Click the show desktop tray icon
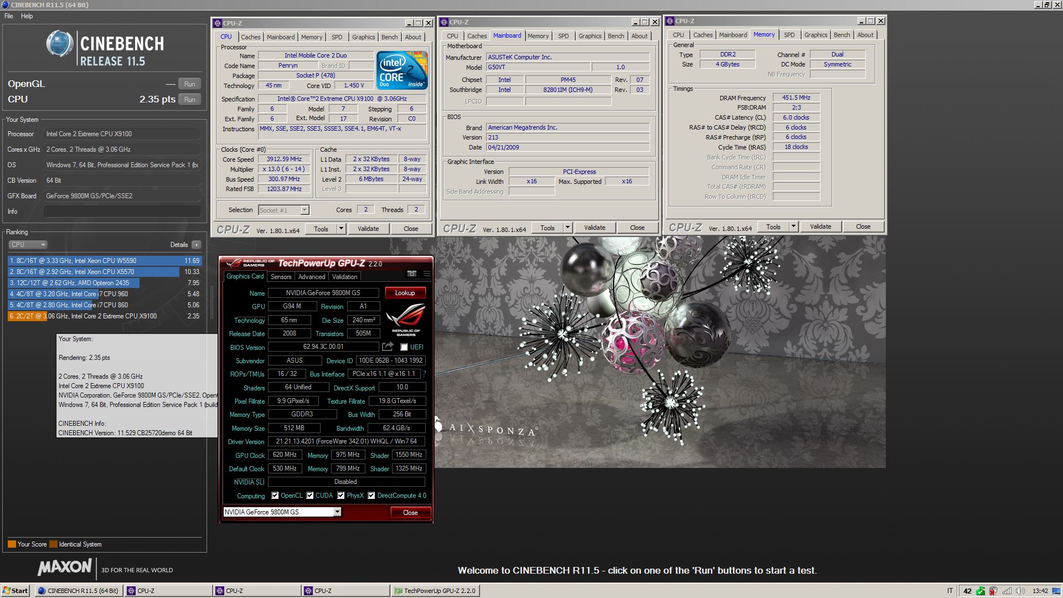 [x=1056, y=591]
